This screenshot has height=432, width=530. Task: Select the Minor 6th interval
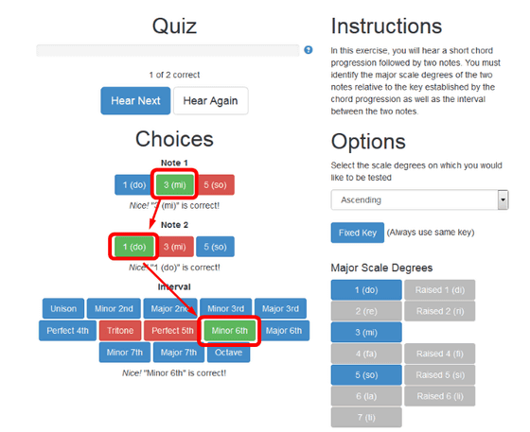click(229, 331)
